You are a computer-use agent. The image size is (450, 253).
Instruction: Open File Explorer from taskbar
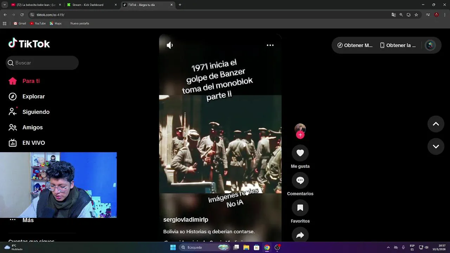tap(246, 247)
